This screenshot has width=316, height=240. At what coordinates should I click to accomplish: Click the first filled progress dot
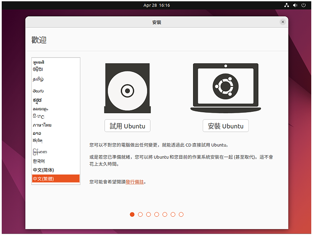click(x=132, y=214)
